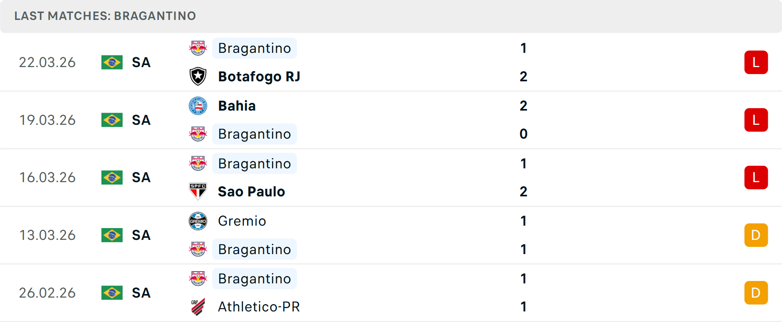Click Brazil flag beside 19.03.26 date
Screen dimensions: 782x322
tap(112, 120)
